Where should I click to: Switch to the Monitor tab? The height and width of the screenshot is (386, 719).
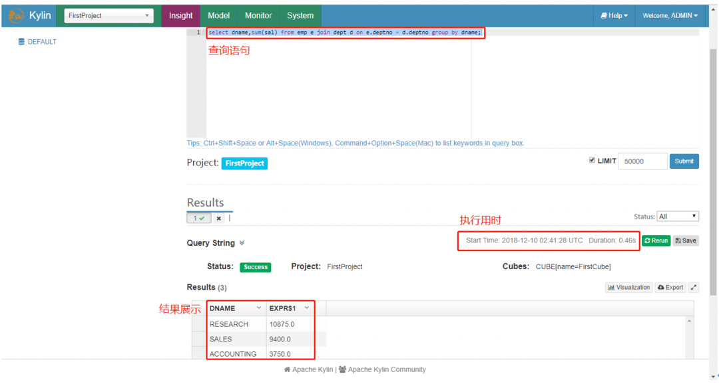pos(258,15)
